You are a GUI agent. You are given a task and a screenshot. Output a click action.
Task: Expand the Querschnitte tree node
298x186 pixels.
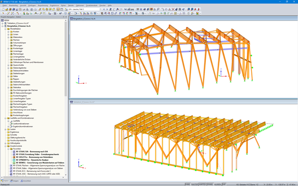pos(8,65)
